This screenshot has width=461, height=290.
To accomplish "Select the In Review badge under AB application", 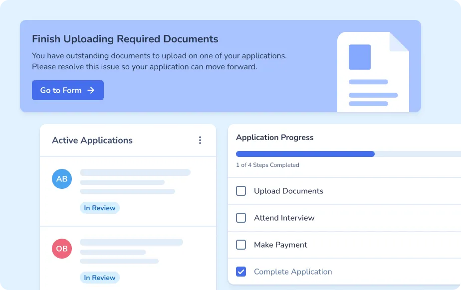I will click(100, 208).
